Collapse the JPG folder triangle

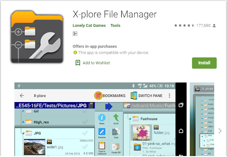[23, 133]
